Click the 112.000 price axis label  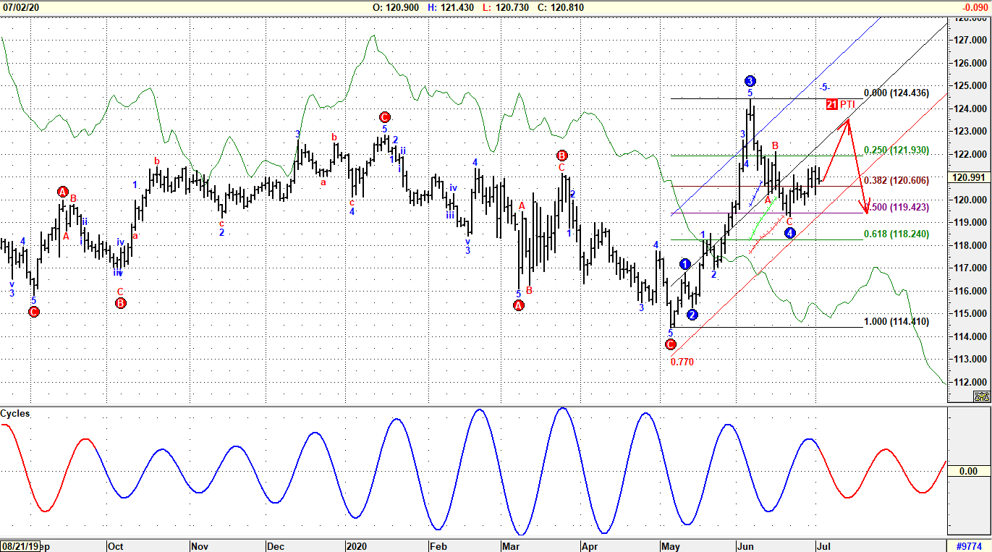972,382
